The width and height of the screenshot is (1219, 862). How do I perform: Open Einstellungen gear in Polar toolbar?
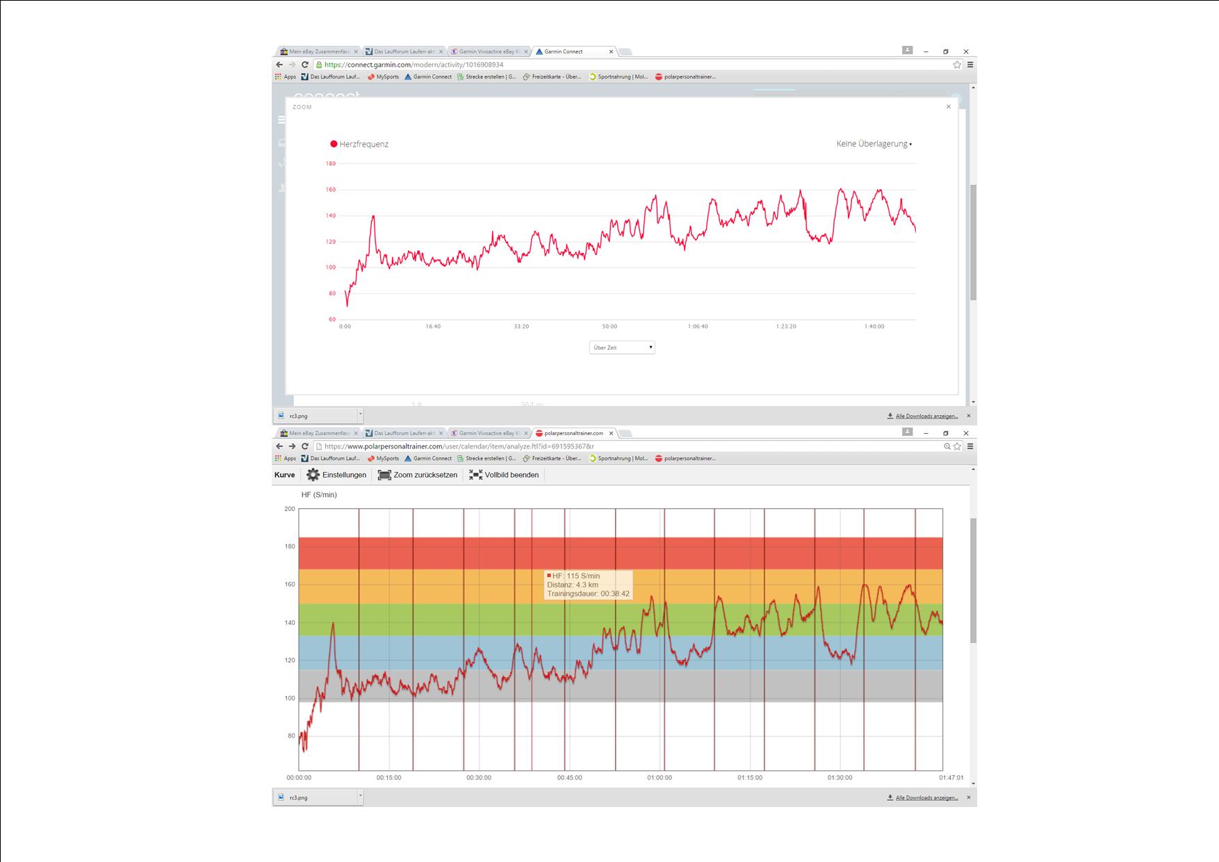[x=336, y=475]
